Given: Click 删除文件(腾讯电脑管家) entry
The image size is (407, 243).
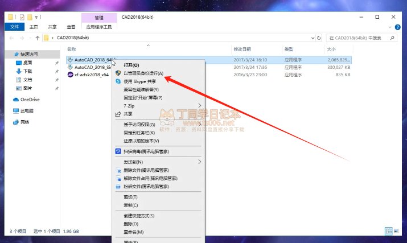Looking at the screenshot, I should 146,170.
